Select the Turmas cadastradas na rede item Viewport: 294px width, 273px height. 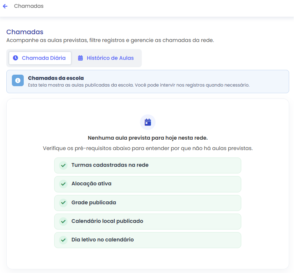[148, 165]
